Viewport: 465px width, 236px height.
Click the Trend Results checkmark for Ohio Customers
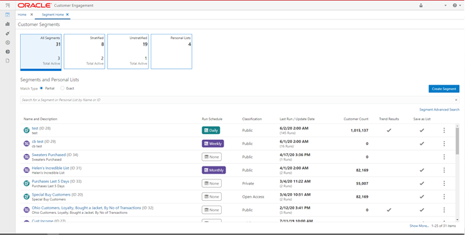(389, 210)
